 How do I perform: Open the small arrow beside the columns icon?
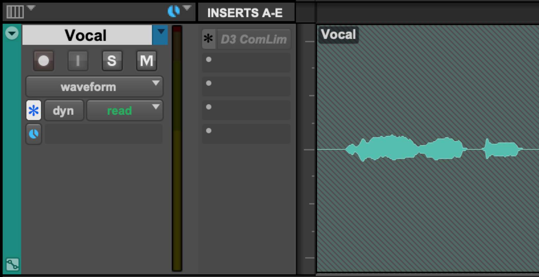click(x=31, y=8)
